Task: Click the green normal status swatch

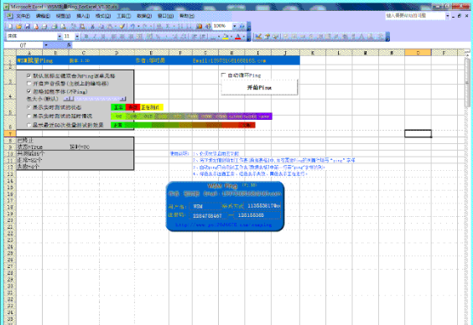Action: point(118,107)
